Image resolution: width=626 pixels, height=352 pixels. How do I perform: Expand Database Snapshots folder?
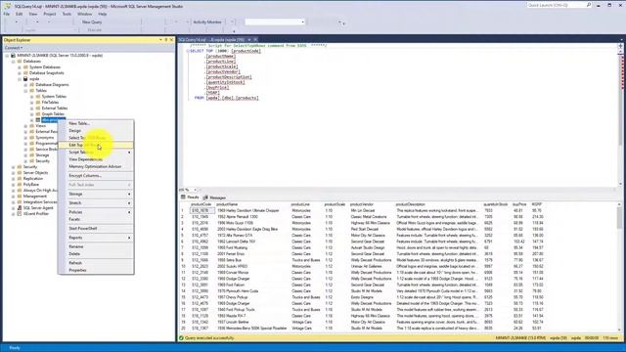pyautogui.click(x=20, y=73)
